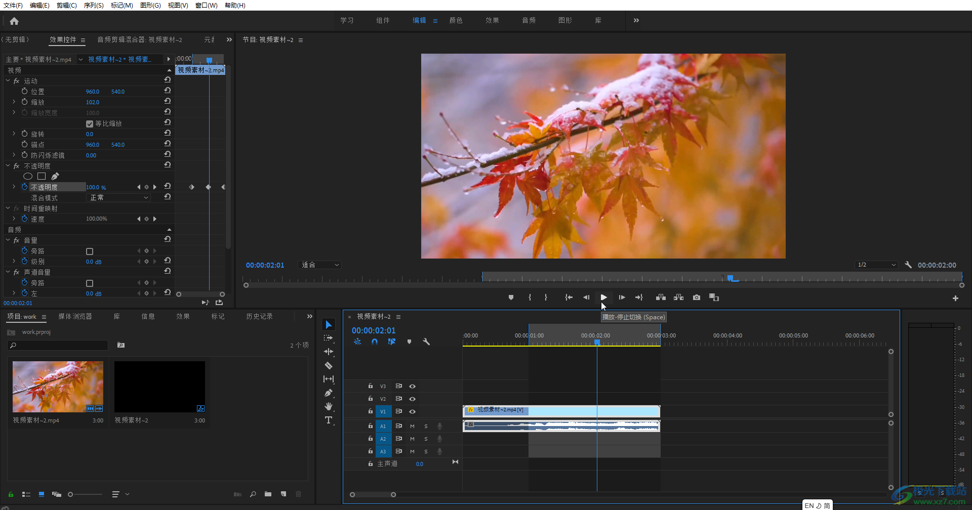Viewport: 972px width, 510px height.
Task: Toggle V3 track output eye
Action: point(412,387)
